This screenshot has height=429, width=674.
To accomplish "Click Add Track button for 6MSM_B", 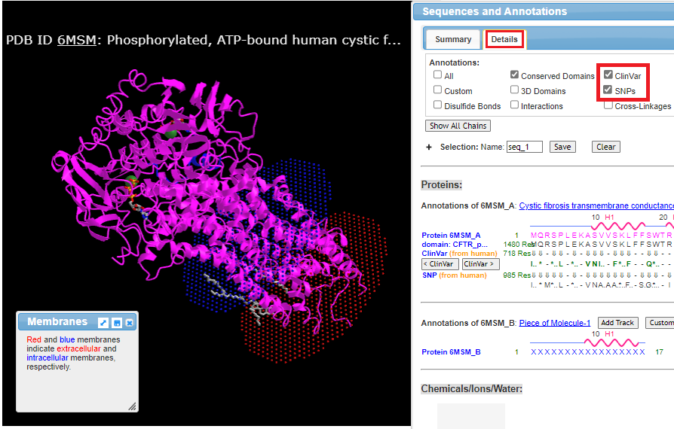I will pyautogui.click(x=617, y=323).
